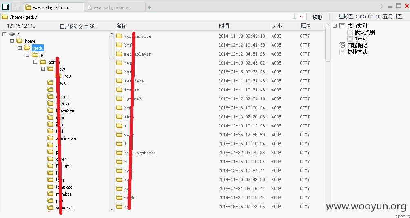
Task: Click the hand icon beside 快捷方式
Action: tap(342, 52)
